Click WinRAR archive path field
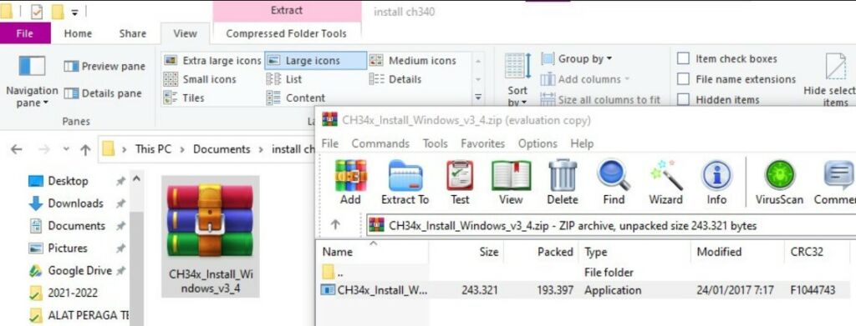 point(610,225)
